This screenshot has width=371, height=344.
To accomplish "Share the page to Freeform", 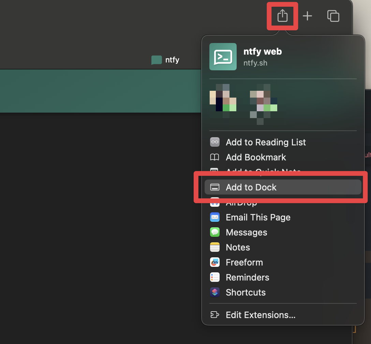I will pyautogui.click(x=244, y=262).
